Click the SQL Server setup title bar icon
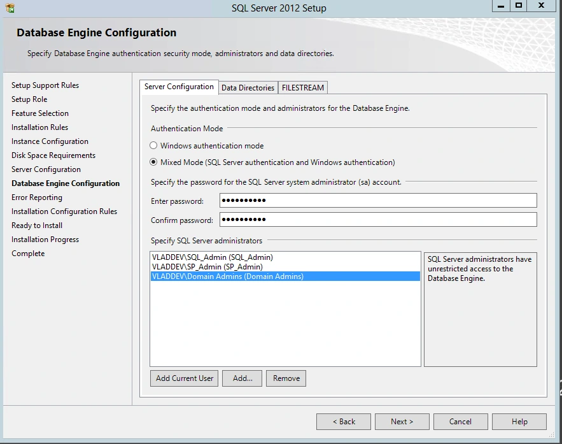The width and height of the screenshot is (562, 444). coord(10,8)
